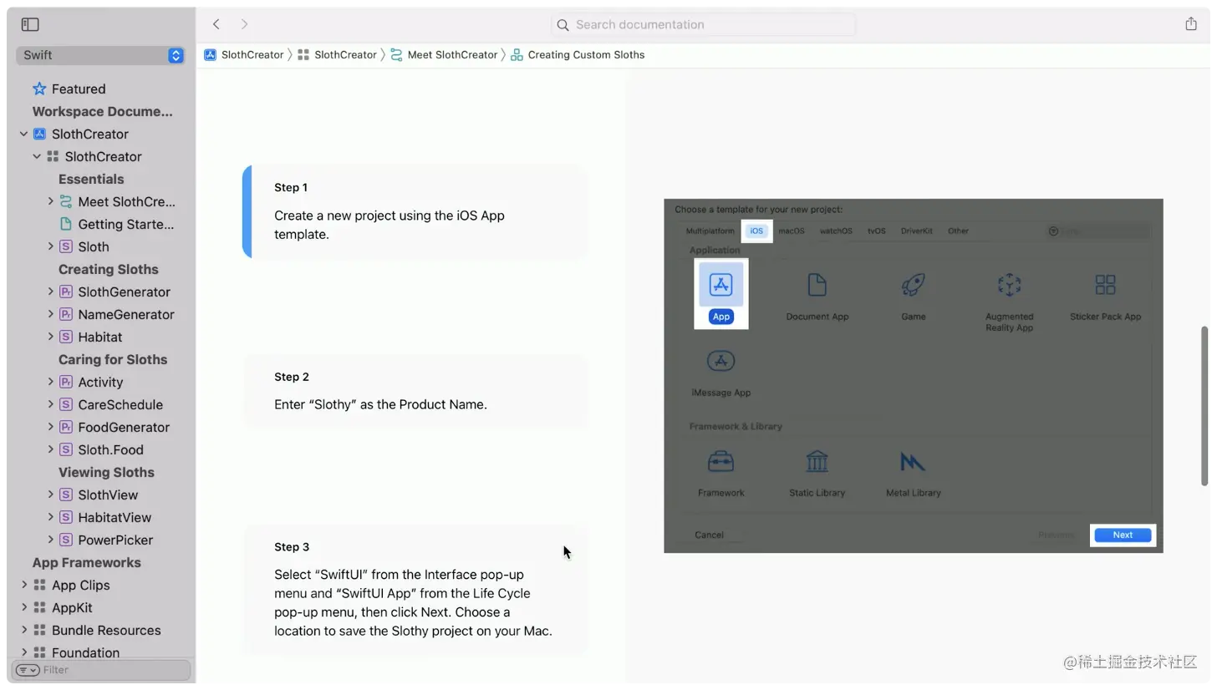Viewport: 1217px width, 690px height.
Task: Expand the SlothGenerator item
Action: pyautogui.click(x=50, y=292)
